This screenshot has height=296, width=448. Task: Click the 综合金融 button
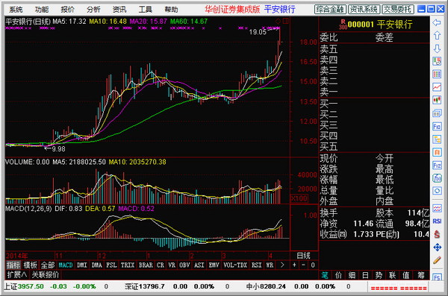[x=330, y=10]
